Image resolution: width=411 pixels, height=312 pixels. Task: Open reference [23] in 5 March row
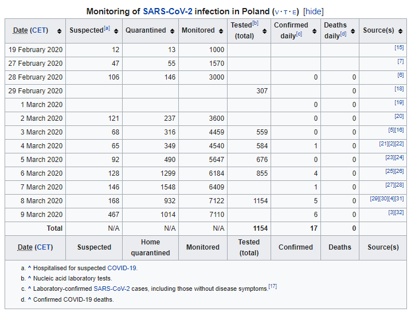point(390,157)
